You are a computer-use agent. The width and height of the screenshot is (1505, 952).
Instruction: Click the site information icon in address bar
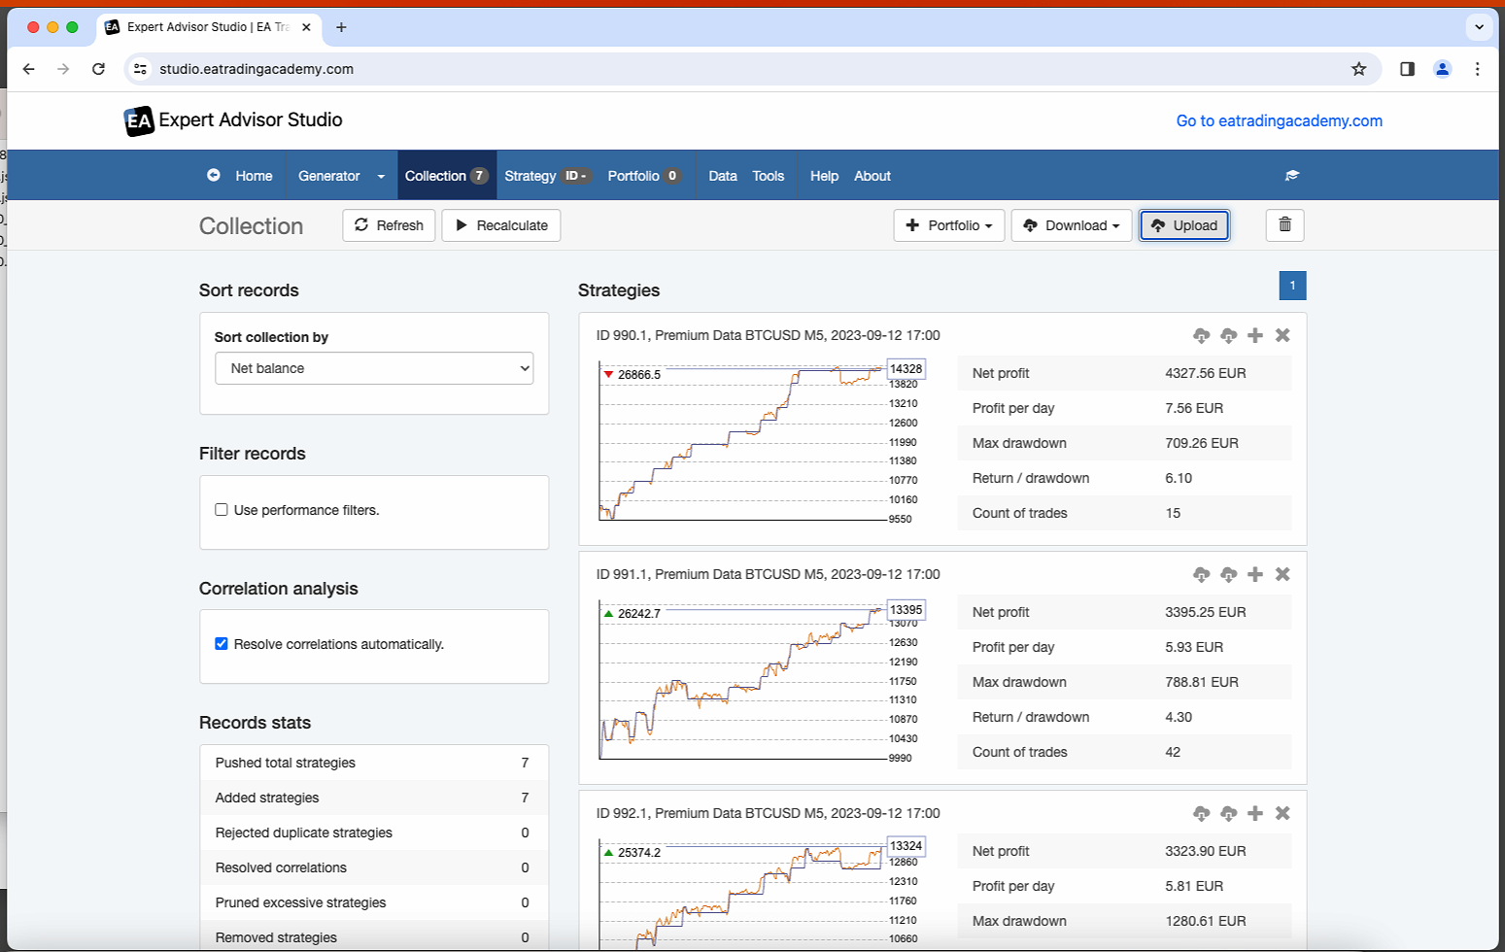140,69
